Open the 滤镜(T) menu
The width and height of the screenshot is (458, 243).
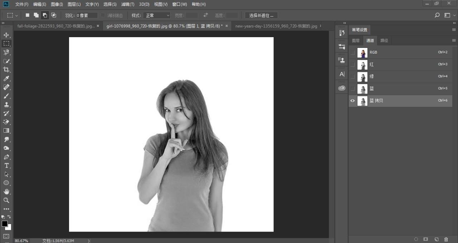128,4
